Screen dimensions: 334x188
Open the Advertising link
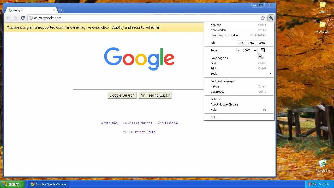(109, 123)
